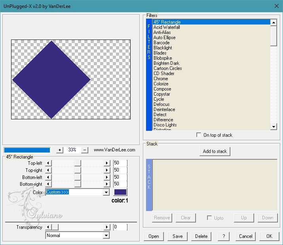Pick Defocus from filters

pyautogui.click(x=211, y=104)
